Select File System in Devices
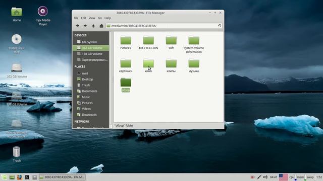 (91, 42)
